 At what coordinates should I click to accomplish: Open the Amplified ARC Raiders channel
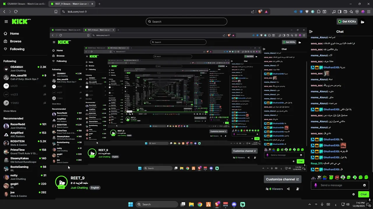pyautogui.click(x=25, y=134)
